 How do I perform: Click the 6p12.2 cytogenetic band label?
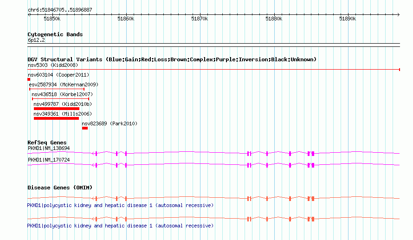coord(36,40)
